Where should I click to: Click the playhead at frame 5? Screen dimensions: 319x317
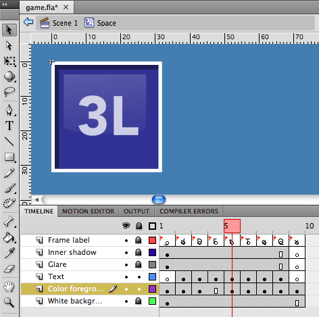pyautogui.click(x=232, y=226)
